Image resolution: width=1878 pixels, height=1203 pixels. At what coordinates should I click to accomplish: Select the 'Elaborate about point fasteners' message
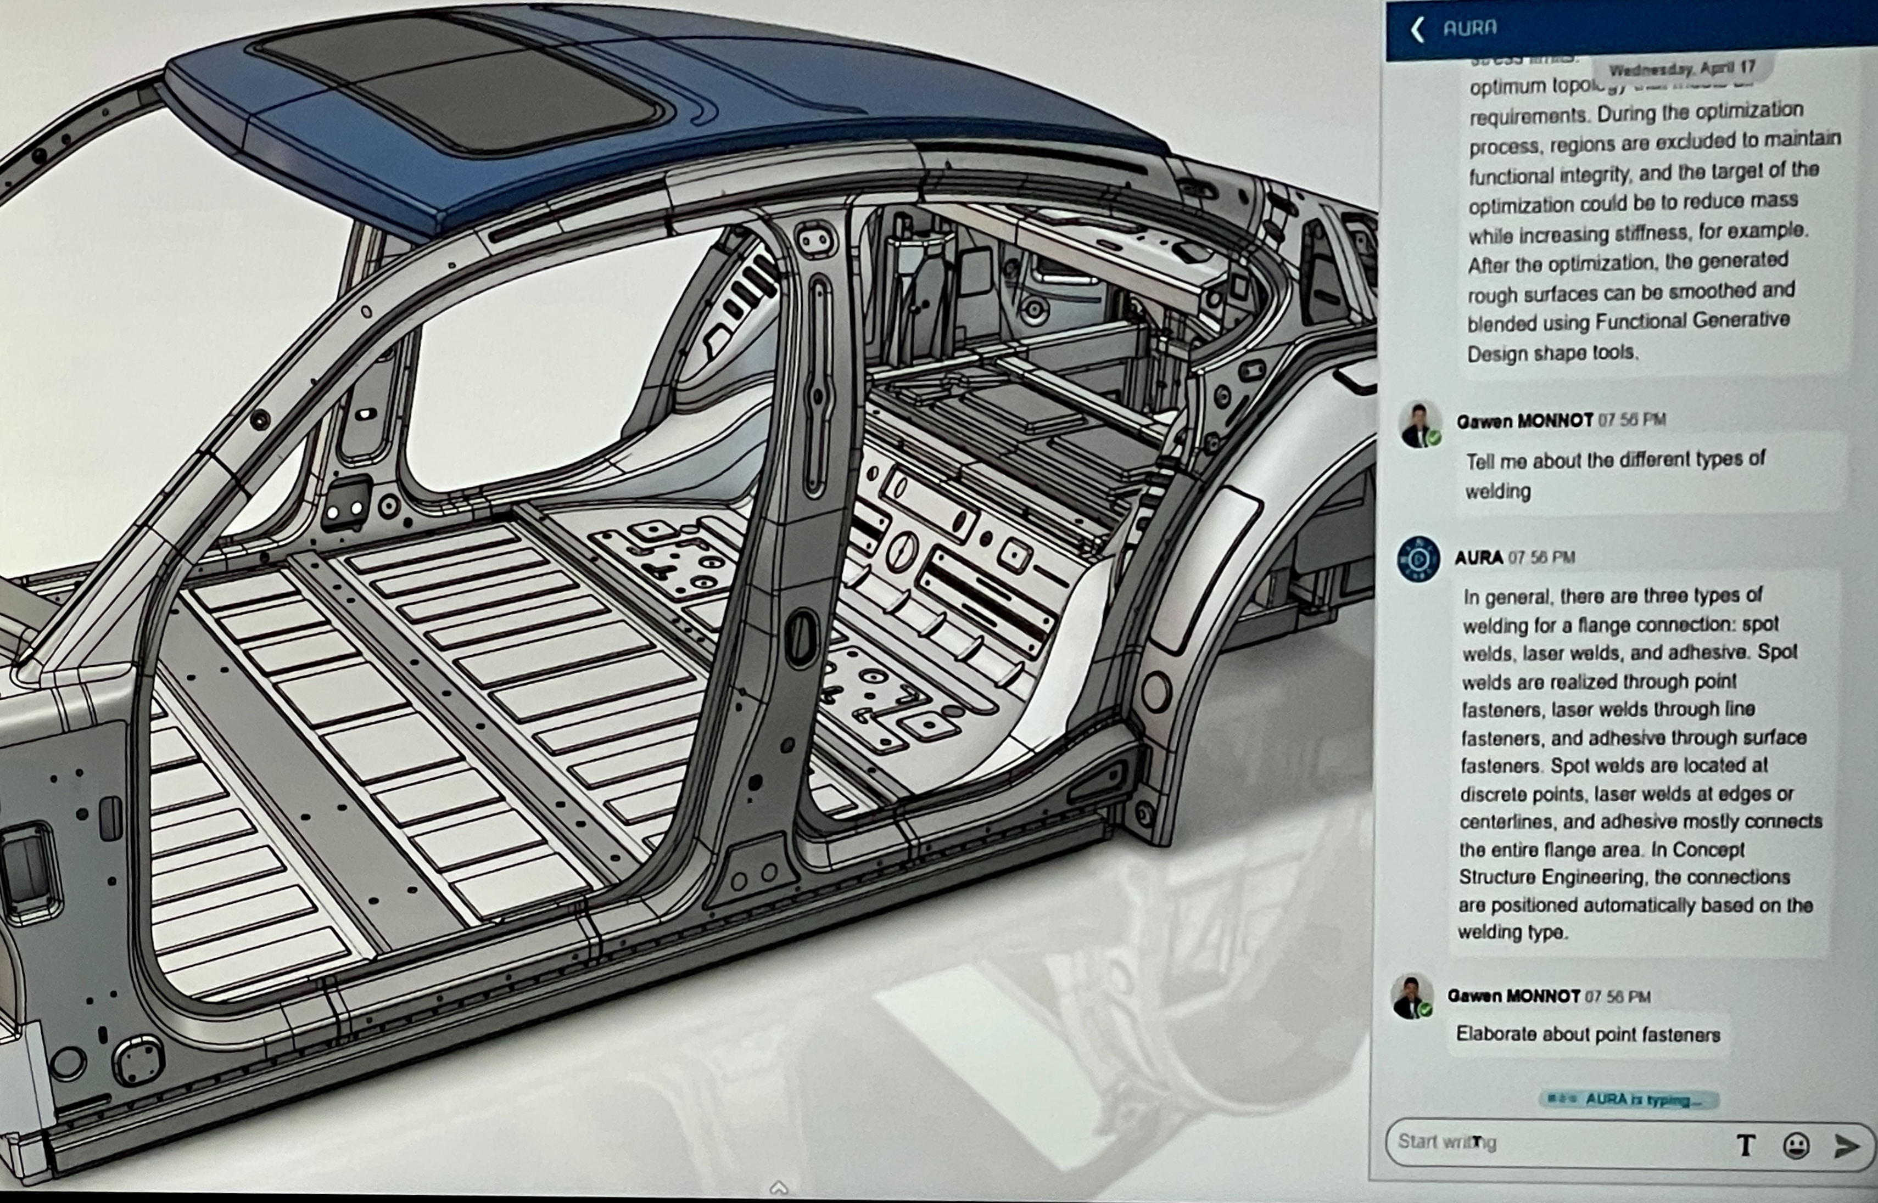1588,1035
